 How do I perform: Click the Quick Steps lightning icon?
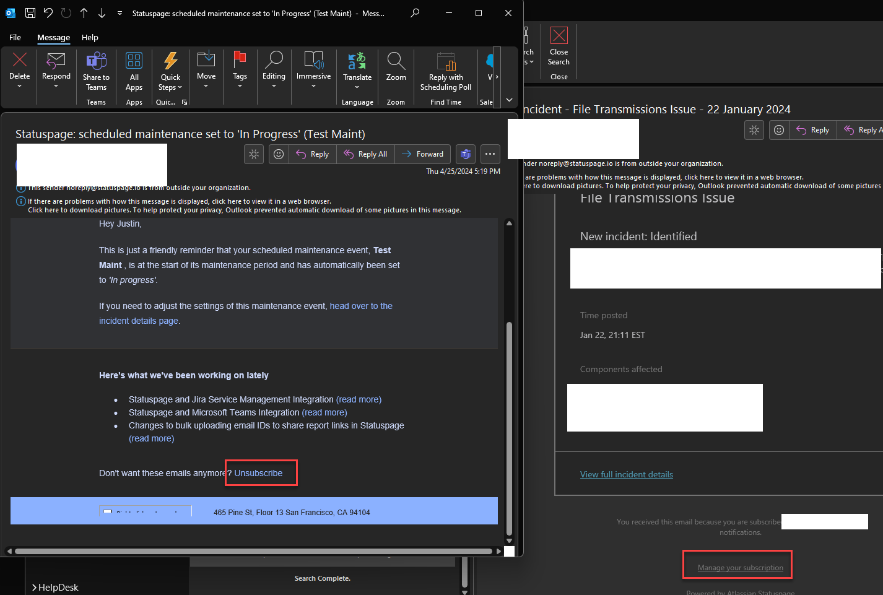[x=170, y=60]
